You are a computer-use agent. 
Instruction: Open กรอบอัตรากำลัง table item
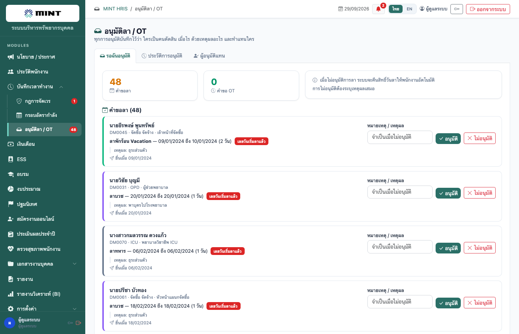pos(44,115)
